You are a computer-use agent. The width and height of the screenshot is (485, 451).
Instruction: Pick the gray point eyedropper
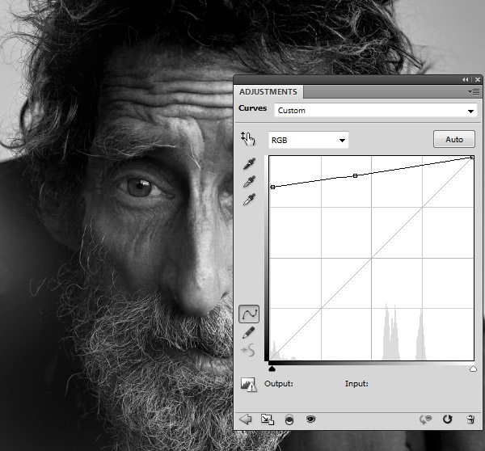249,181
